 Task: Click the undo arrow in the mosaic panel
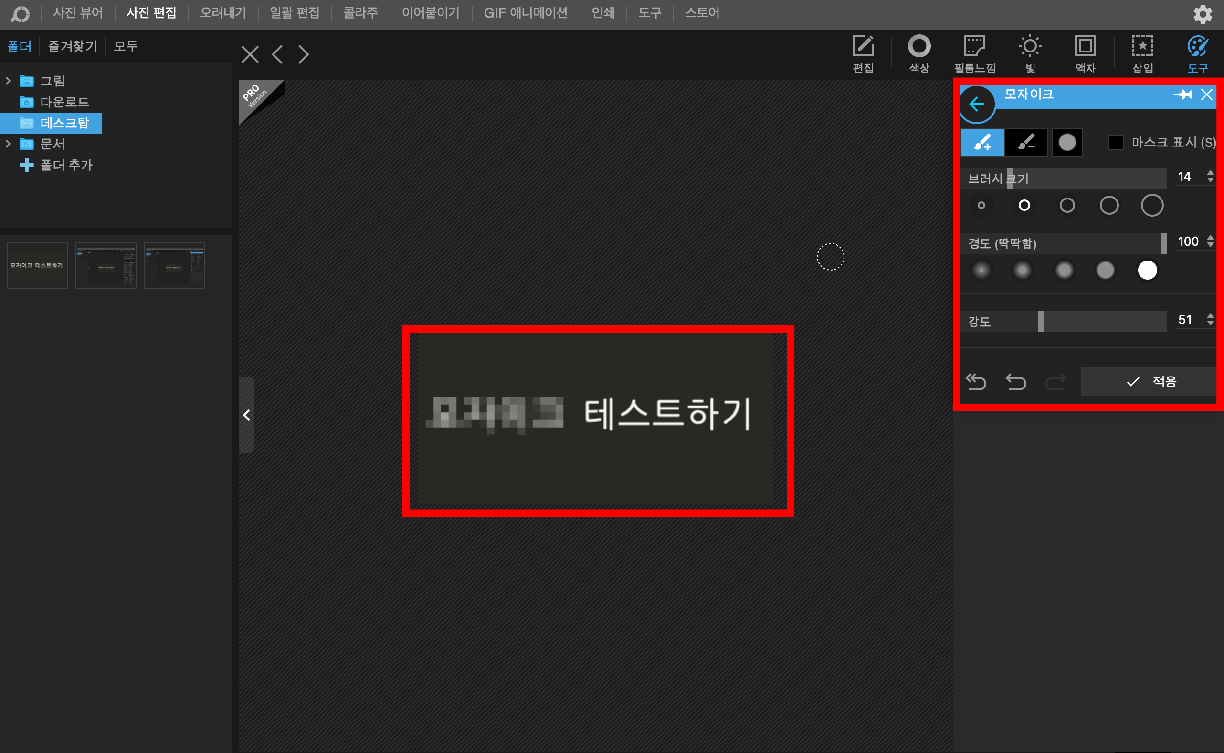(1016, 382)
